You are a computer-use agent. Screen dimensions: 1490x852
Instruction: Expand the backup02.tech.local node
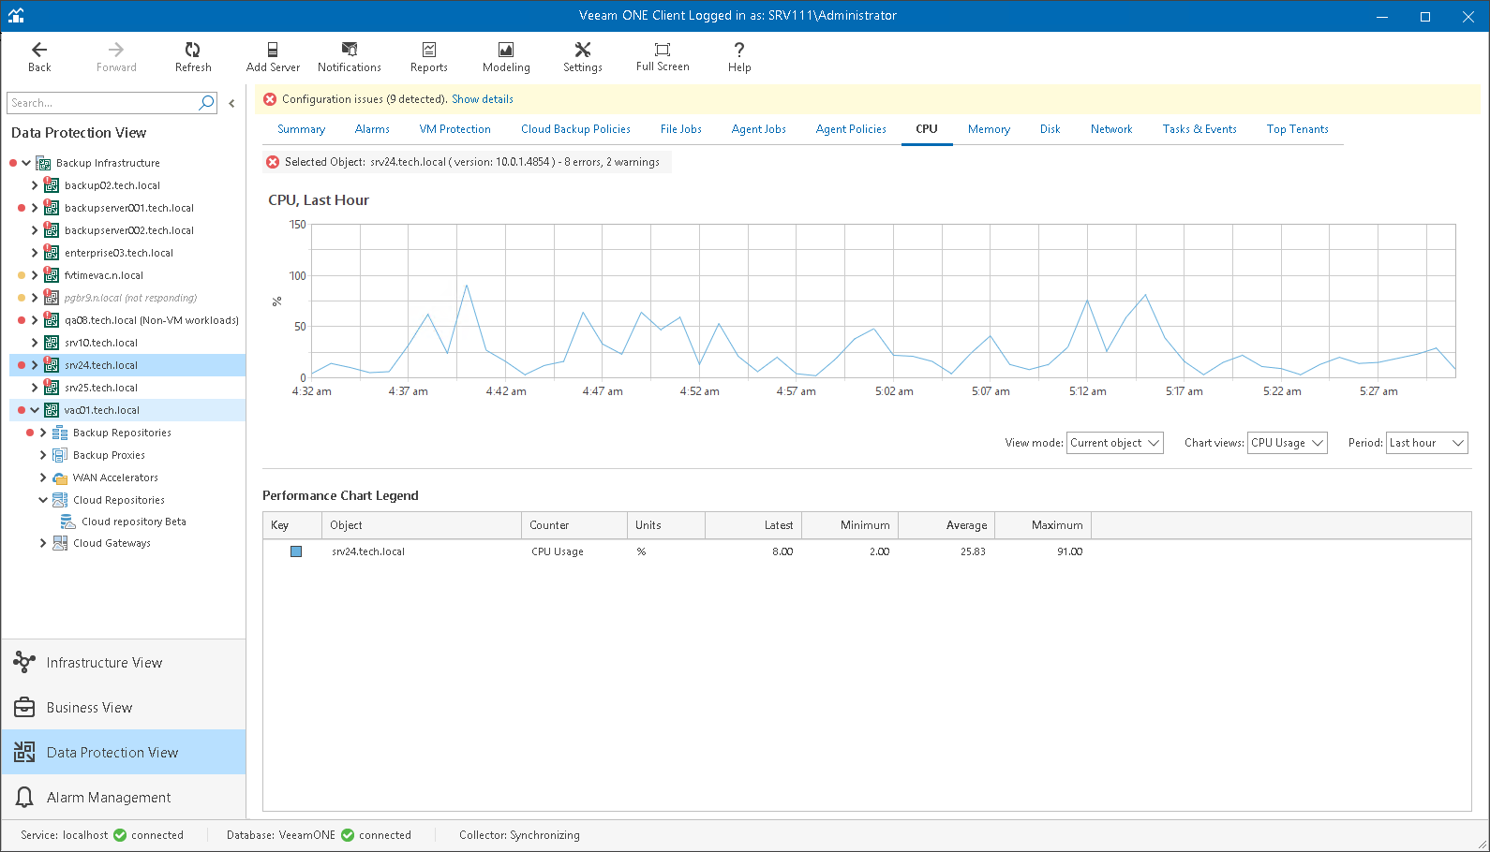pyautogui.click(x=35, y=185)
